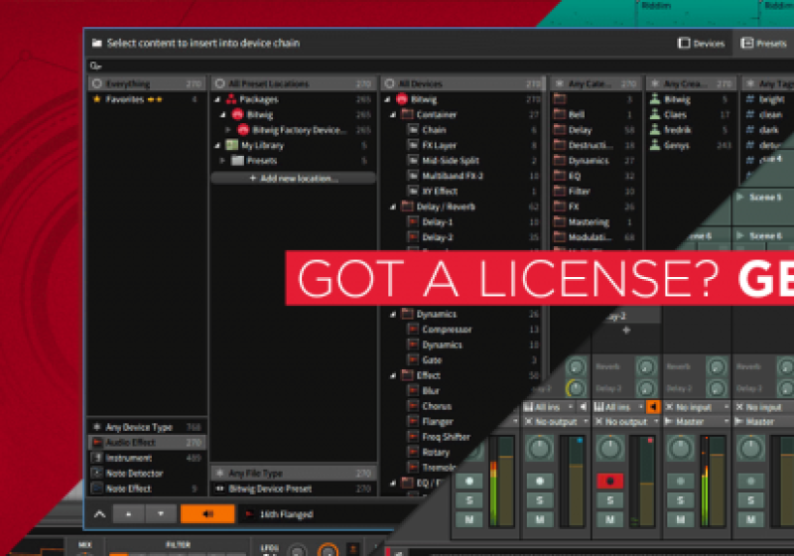Filter by the bright tag
The height and width of the screenshot is (556, 794).
coord(772,99)
